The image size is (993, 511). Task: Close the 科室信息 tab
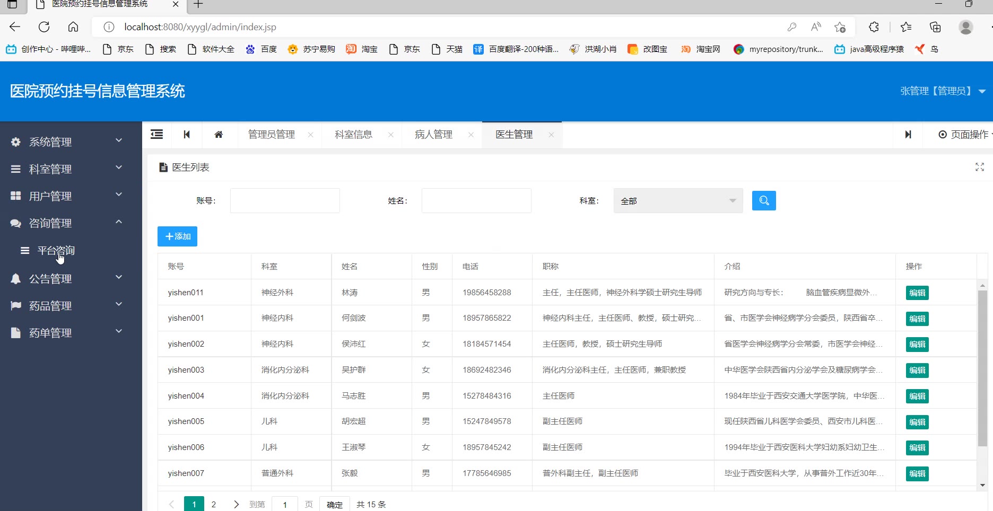click(x=390, y=135)
